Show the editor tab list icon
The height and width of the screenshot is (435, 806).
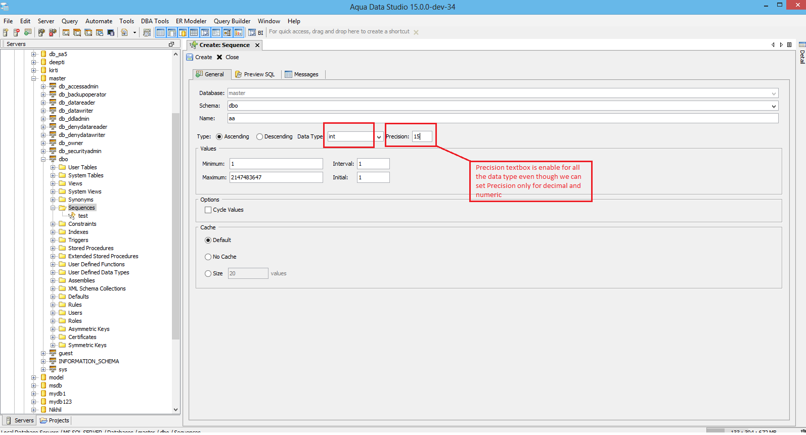tap(789, 45)
